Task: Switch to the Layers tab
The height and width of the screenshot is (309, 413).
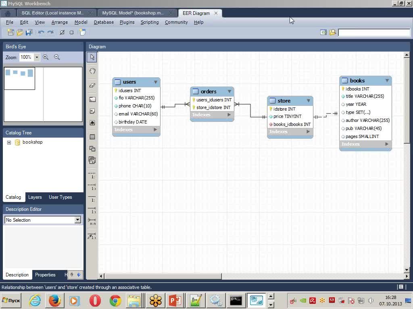Action: point(35,197)
